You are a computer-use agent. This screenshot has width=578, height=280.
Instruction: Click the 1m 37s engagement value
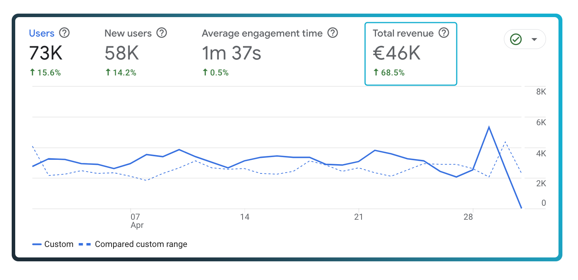231,53
